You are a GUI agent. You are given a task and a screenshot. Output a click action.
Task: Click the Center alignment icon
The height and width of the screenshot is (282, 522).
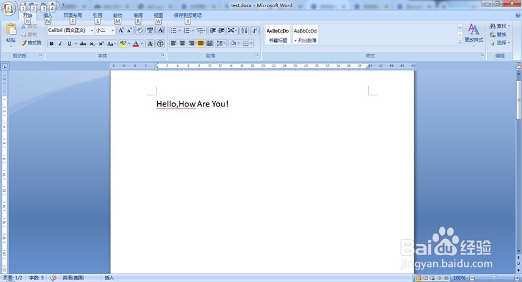(183, 43)
